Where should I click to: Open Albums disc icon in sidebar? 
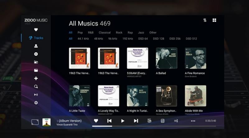(36, 54)
